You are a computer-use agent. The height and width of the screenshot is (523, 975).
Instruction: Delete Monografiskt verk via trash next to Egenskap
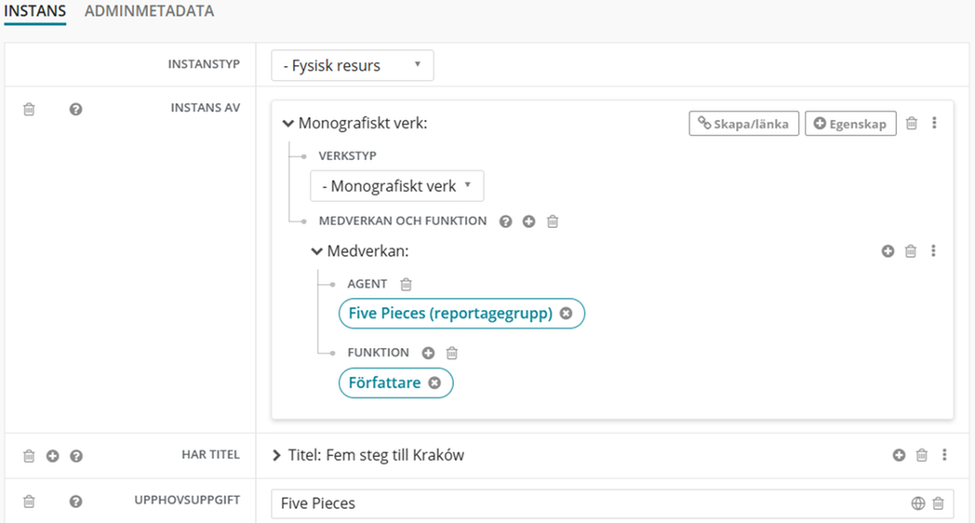click(912, 123)
